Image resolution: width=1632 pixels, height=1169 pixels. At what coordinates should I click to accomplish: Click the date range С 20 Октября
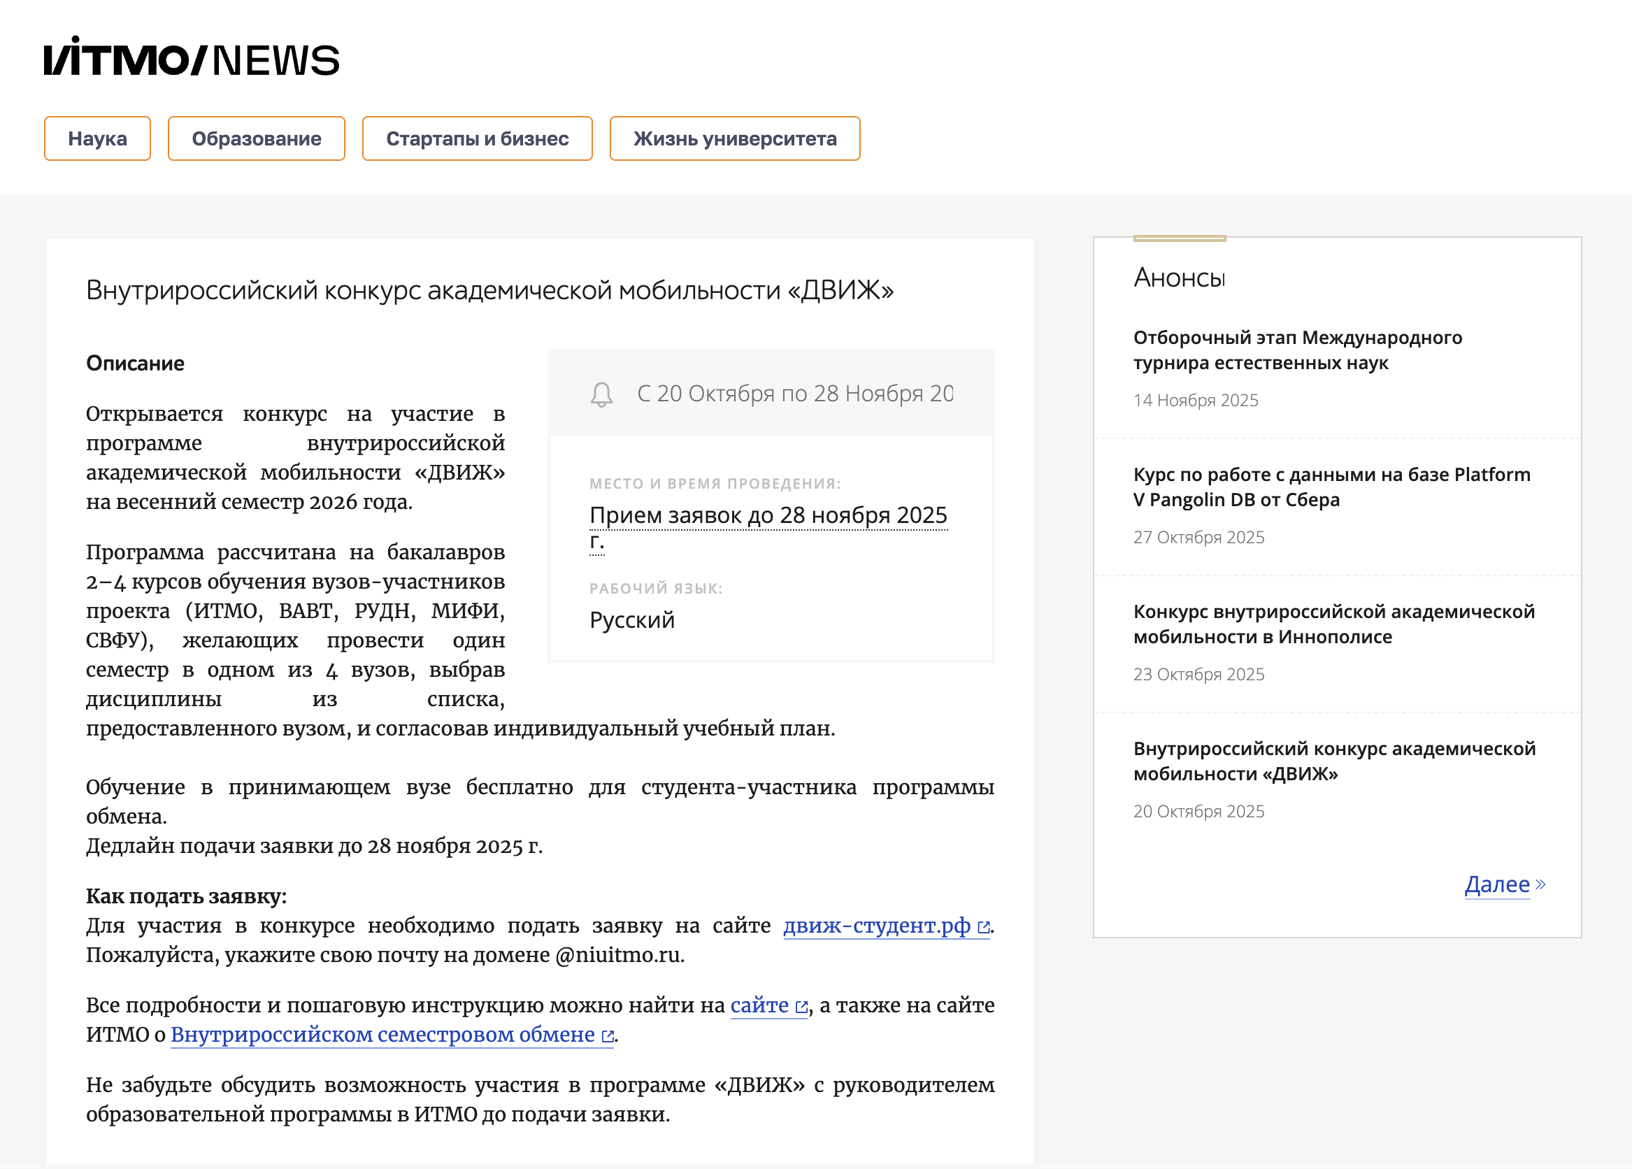tap(794, 394)
